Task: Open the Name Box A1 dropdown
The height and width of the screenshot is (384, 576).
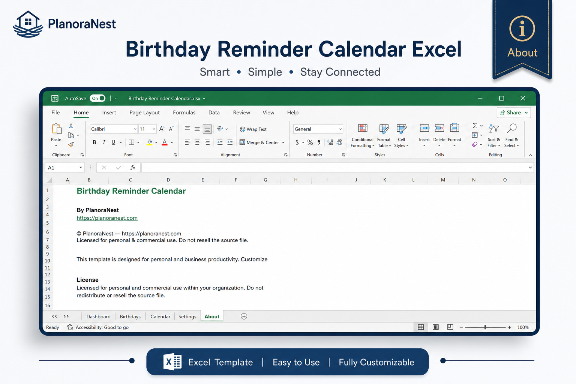Action: 81,168
